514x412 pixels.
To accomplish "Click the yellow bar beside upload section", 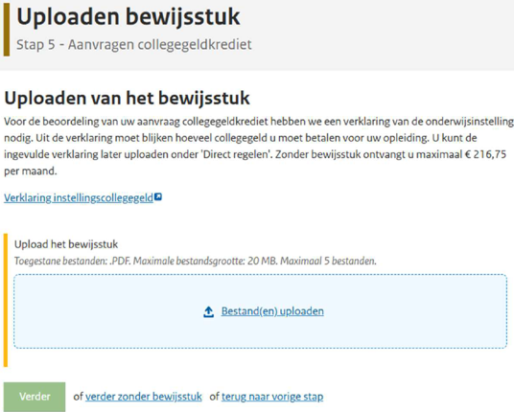I will coord(6,300).
